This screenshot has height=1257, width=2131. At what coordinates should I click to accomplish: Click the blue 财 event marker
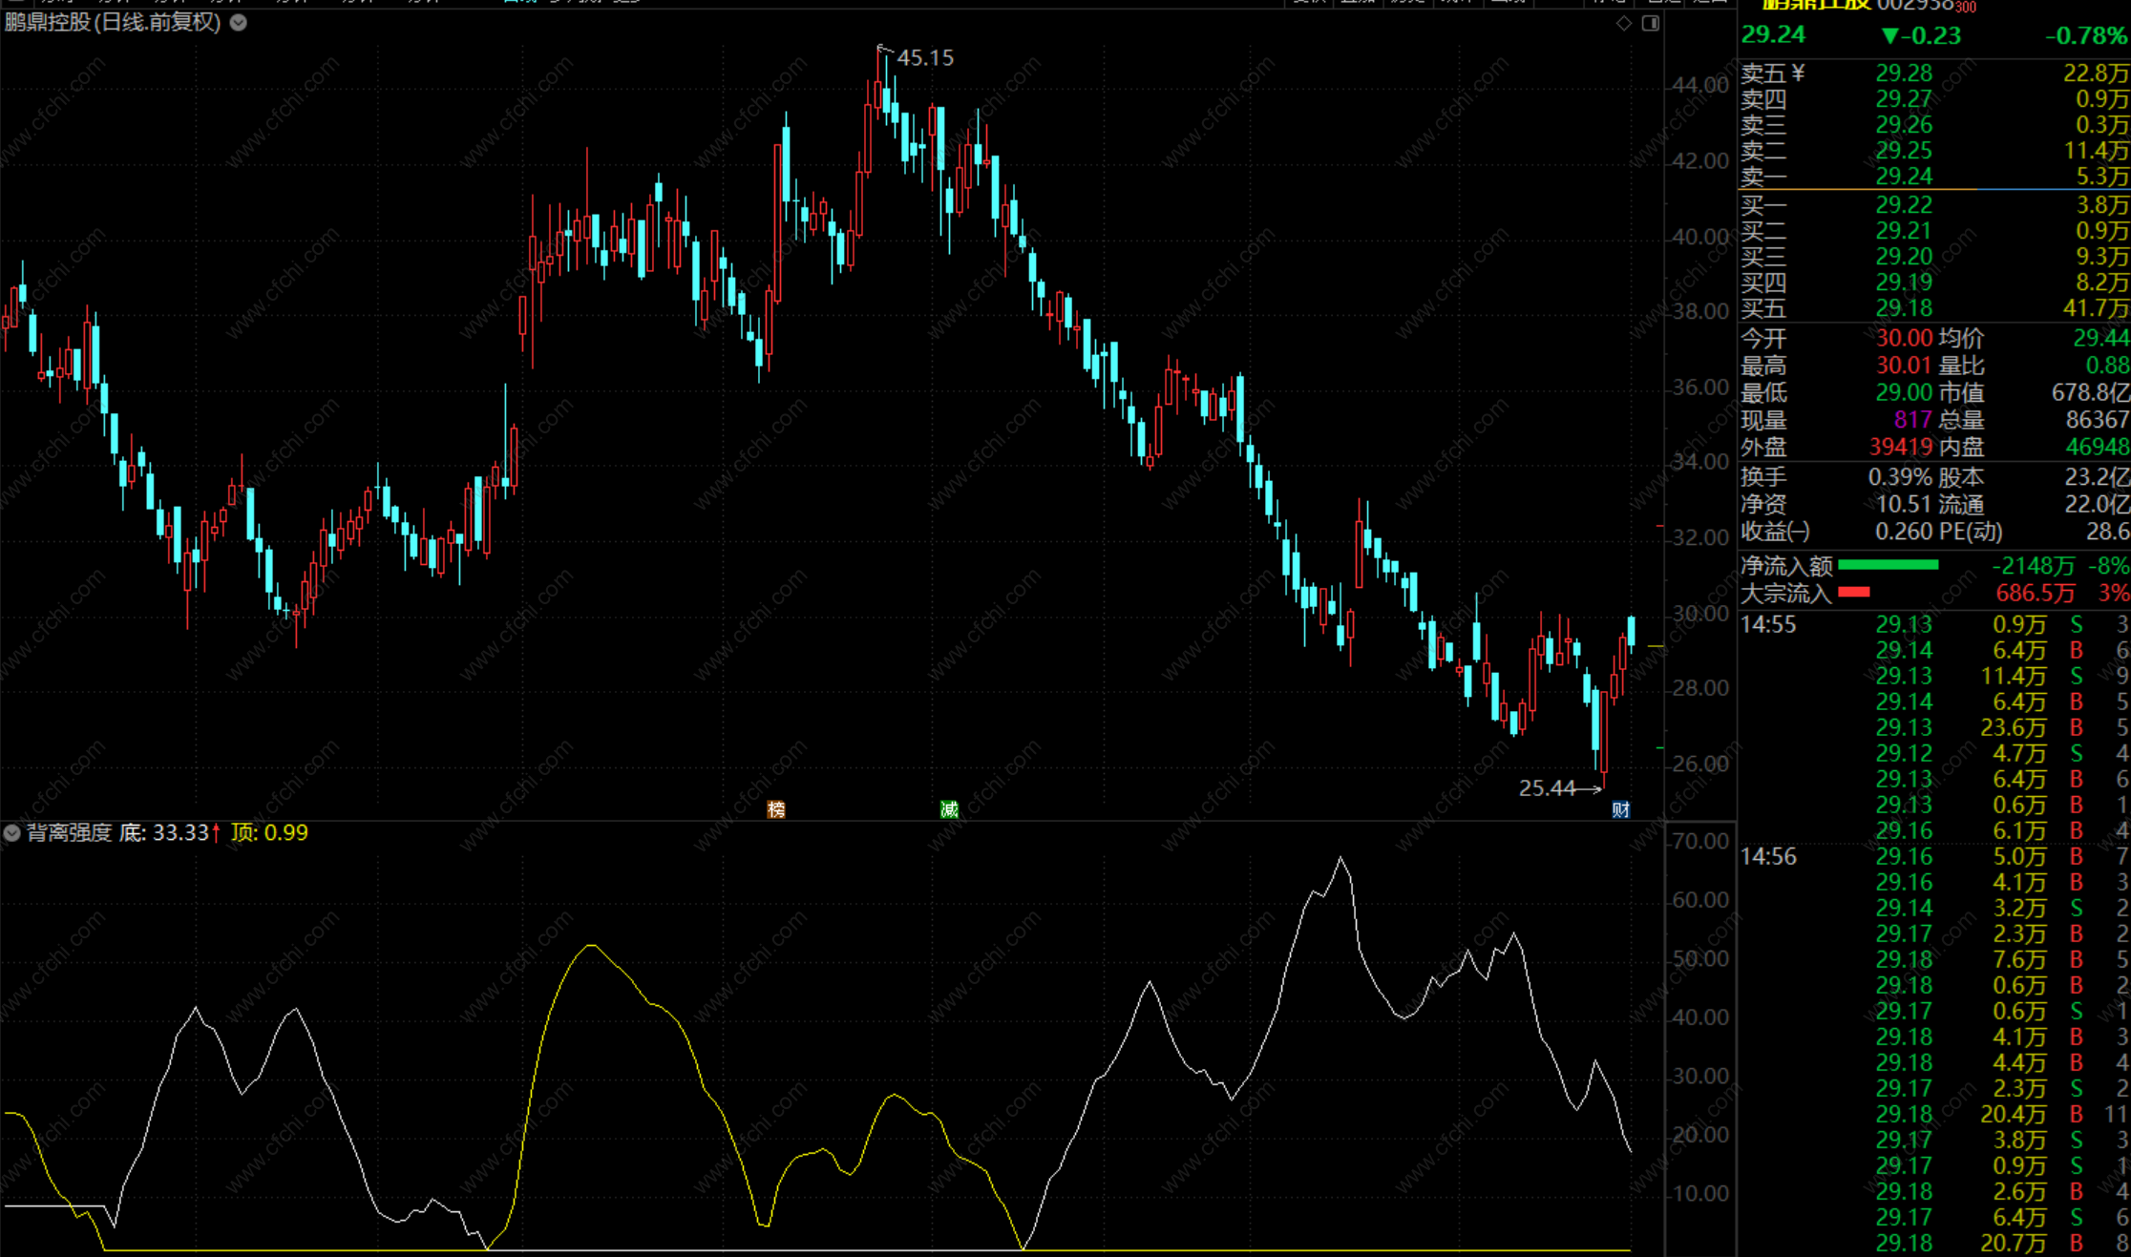[1620, 809]
